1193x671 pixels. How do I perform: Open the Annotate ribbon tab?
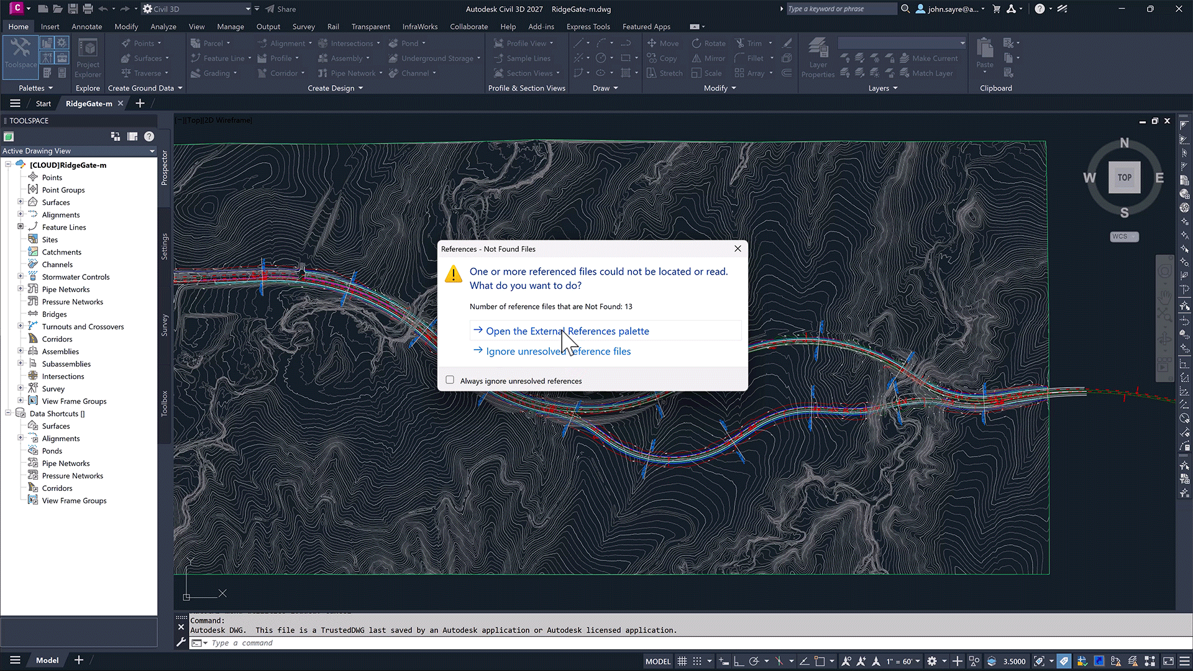(x=86, y=27)
